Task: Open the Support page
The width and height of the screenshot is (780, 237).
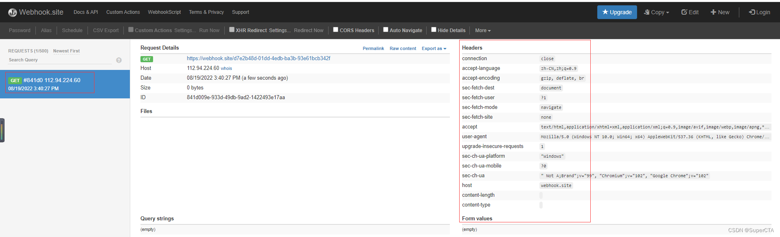Action: [x=241, y=12]
